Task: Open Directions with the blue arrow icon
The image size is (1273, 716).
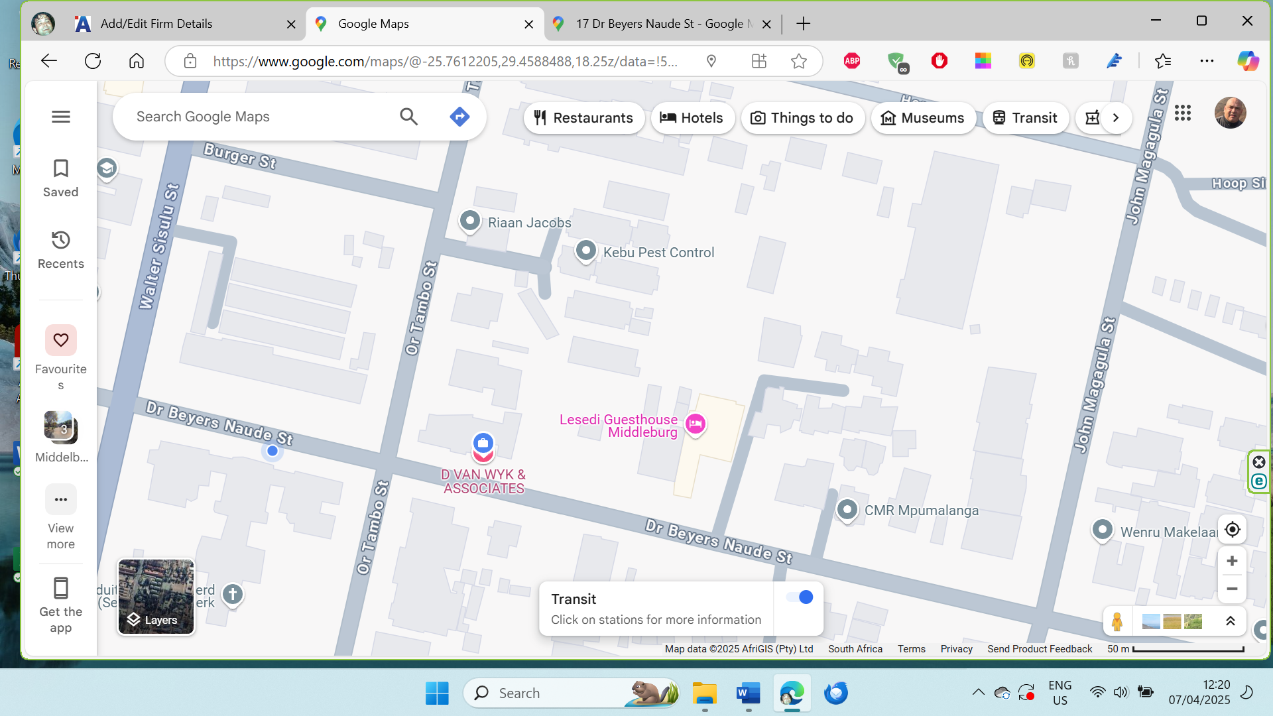Action: coord(459,117)
